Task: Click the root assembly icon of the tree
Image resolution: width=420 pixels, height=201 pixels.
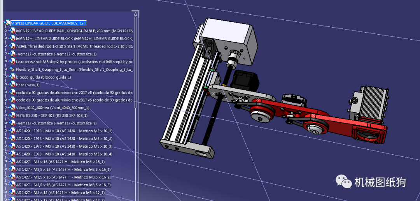Action: click(7, 23)
